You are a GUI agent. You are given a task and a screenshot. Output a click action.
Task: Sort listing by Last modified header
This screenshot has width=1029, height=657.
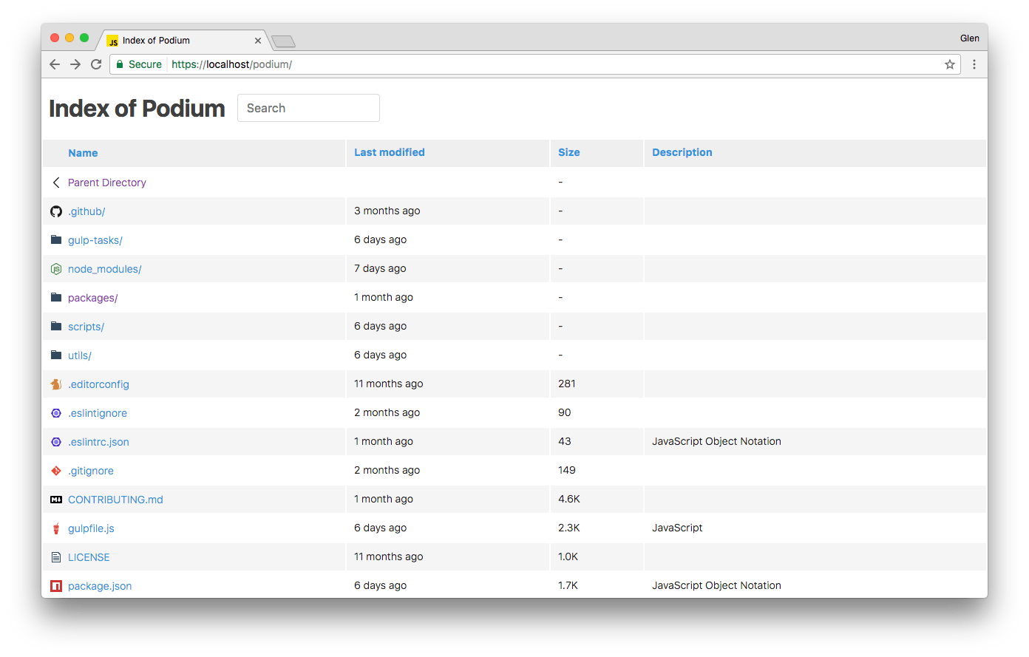click(x=389, y=152)
